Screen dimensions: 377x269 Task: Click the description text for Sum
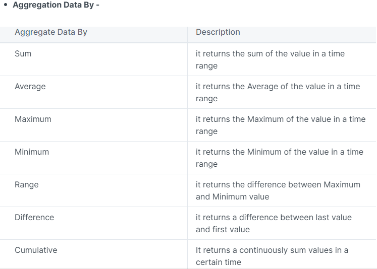270,59
